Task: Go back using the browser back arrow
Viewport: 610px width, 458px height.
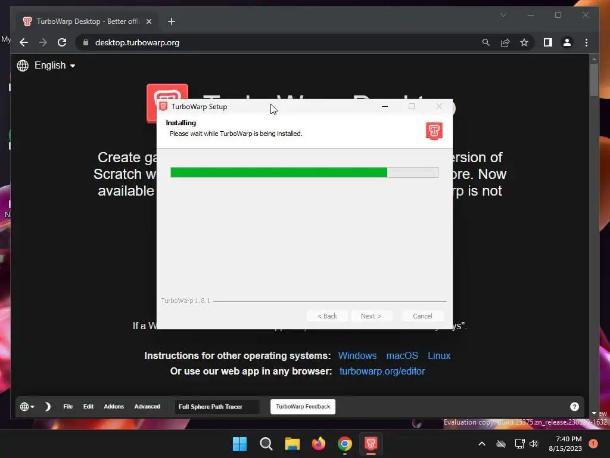Action: point(24,42)
